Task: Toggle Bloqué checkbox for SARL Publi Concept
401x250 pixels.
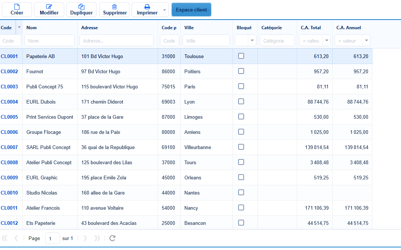Action: 241,147
